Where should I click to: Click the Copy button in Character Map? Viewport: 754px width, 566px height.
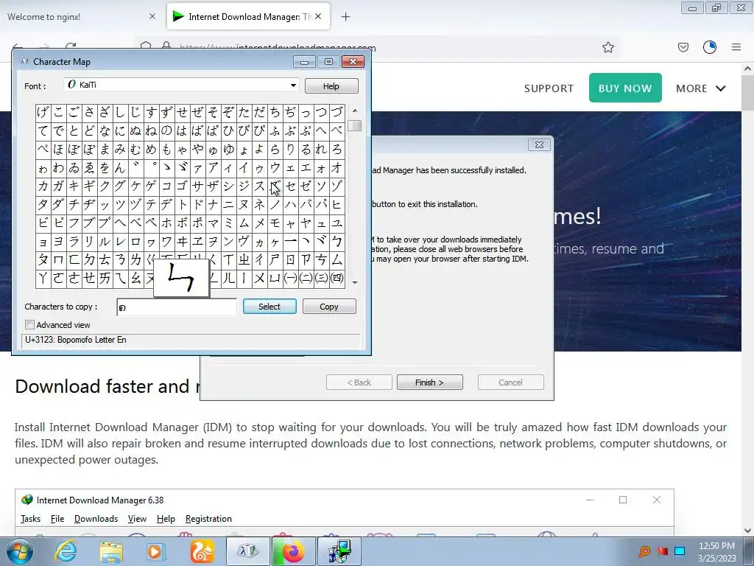(329, 307)
